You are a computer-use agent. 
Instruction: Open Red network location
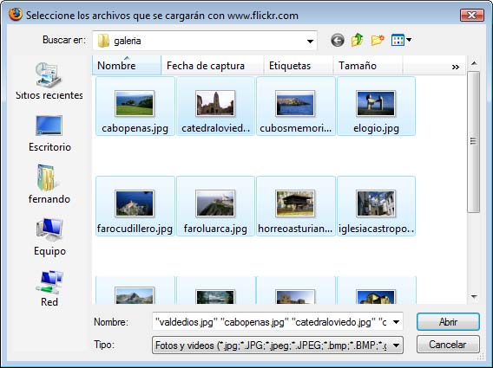49,288
